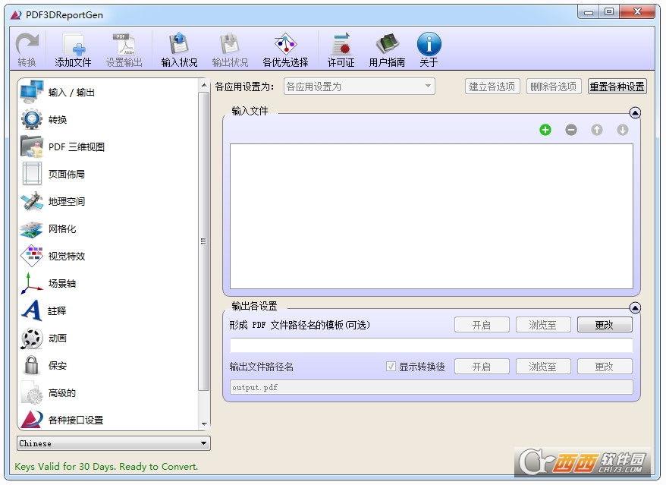Select 输入 / 输出 monitors icon in sidebar
The image size is (666, 485).
click(32, 92)
